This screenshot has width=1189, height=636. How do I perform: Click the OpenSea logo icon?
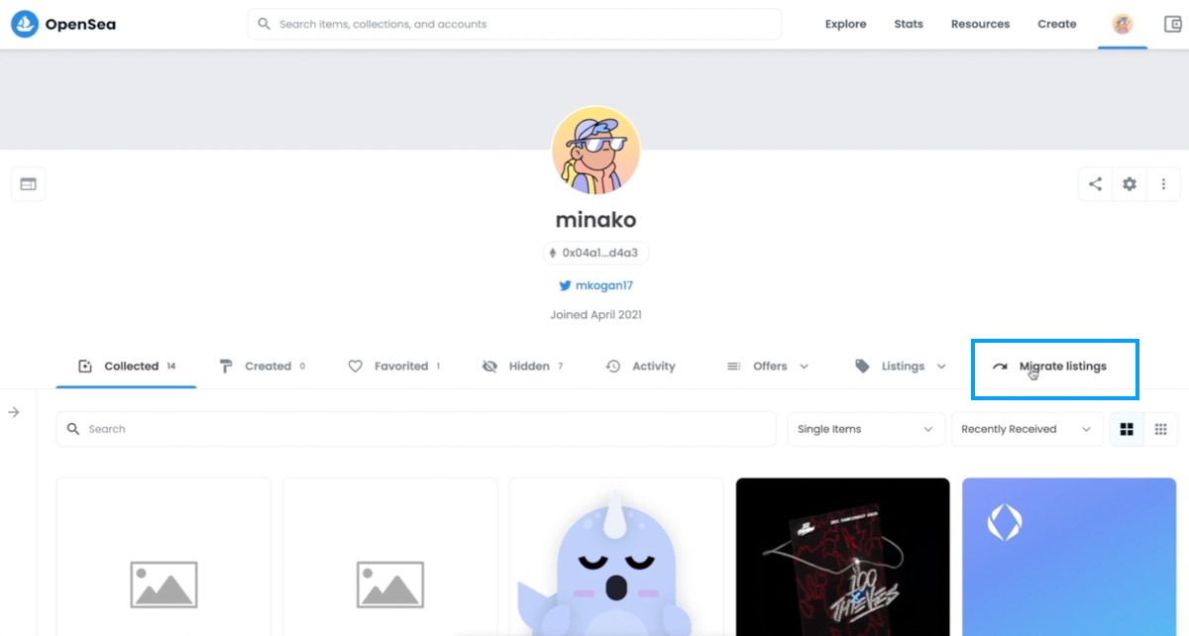point(24,24)
